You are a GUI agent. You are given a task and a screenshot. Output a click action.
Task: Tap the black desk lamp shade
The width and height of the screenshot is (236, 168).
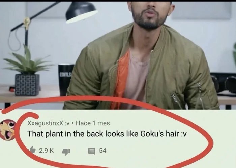(81, 13)
